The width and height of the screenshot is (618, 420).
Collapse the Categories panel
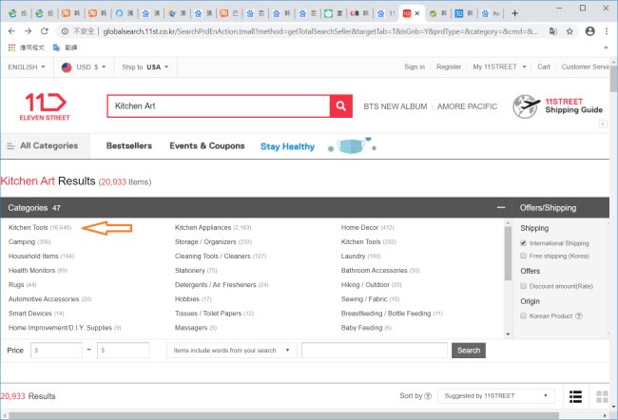point(500,207)
